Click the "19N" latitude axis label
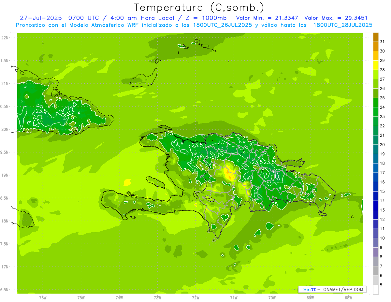391x302 pixels. pyautogui.click(x=5, y=175)
